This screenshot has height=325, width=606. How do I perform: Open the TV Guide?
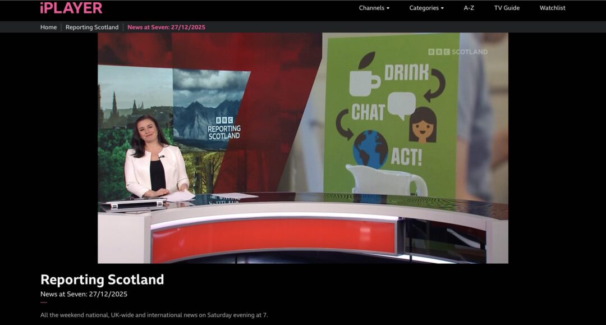click(x=507, y=8)
